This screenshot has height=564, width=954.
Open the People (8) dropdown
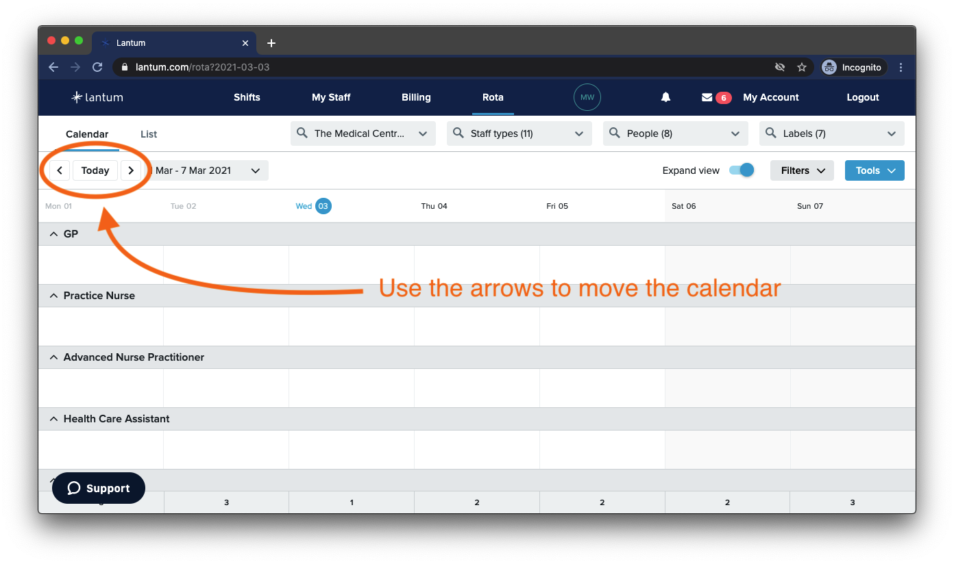pos(676,133)
